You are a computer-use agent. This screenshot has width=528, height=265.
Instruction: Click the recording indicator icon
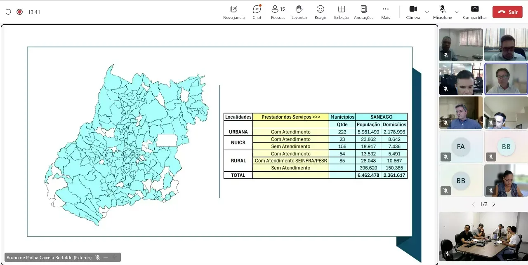pyautogui.click(x=19, y=12)
